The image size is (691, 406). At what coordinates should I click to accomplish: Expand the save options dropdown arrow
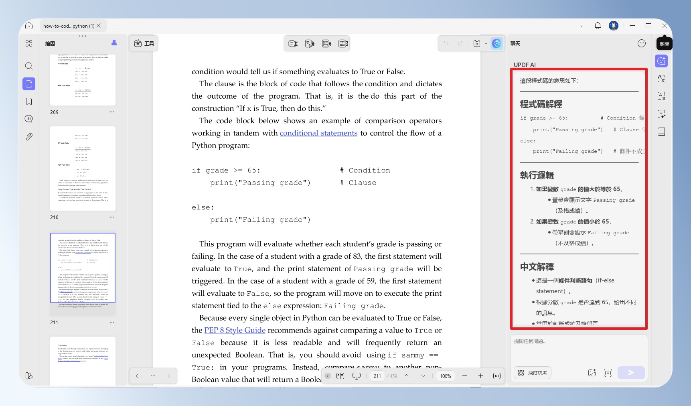pyautogui.click(x=486, y=43)
